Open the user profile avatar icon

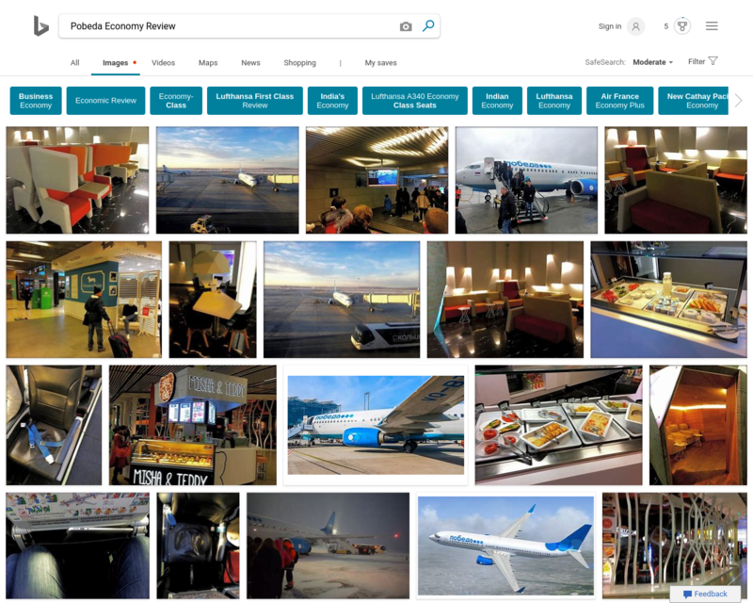pos(635,26)
